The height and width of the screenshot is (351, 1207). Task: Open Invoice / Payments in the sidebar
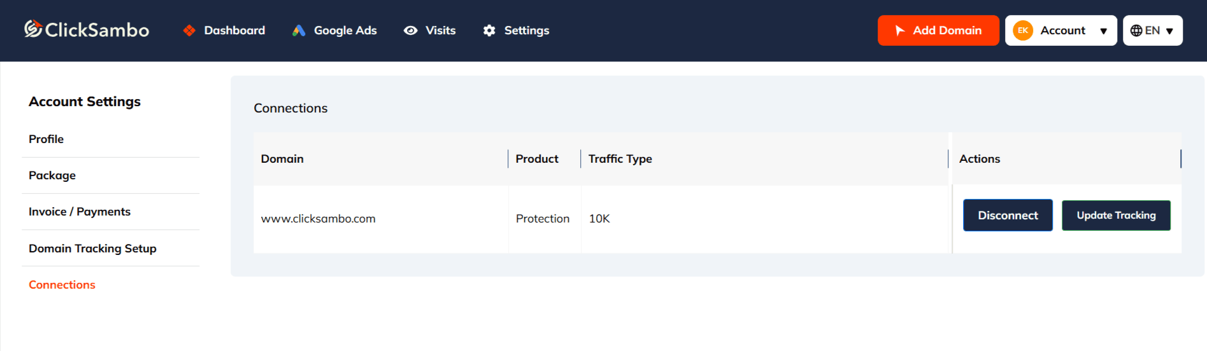[80, 212]
